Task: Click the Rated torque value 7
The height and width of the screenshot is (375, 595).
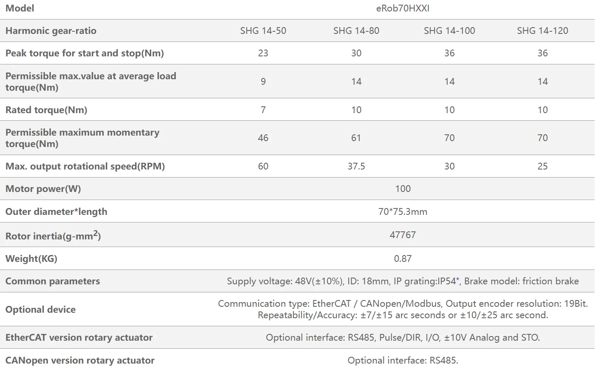Action: click(263, 110)
